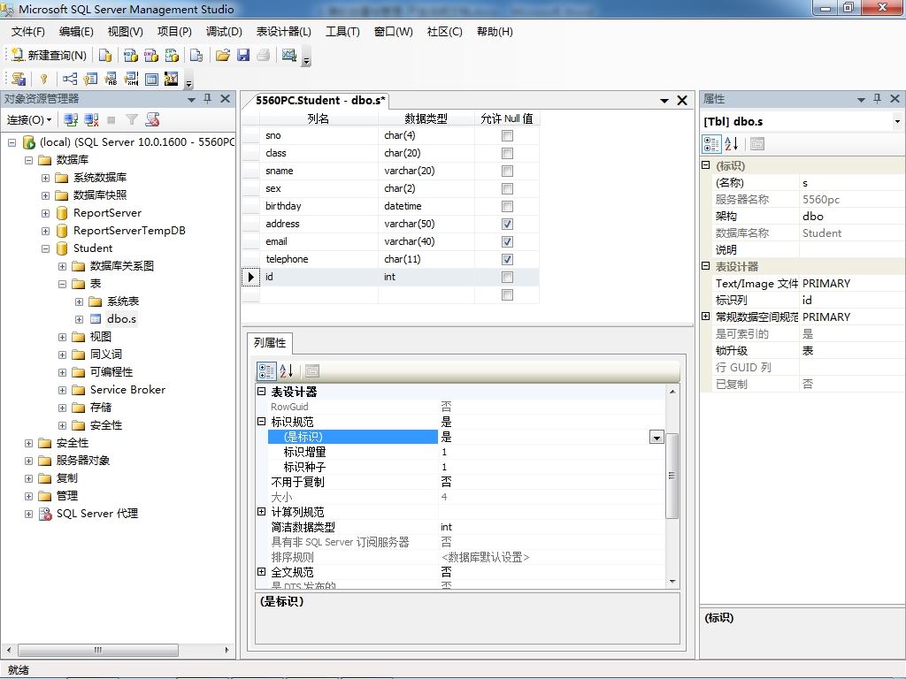906x679 pixels.
Task: Click the 新建查询 (New Query) button
Action: point(50,55)
